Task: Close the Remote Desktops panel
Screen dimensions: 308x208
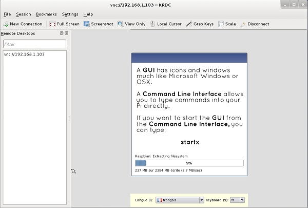Action: [x=67, y=33]
